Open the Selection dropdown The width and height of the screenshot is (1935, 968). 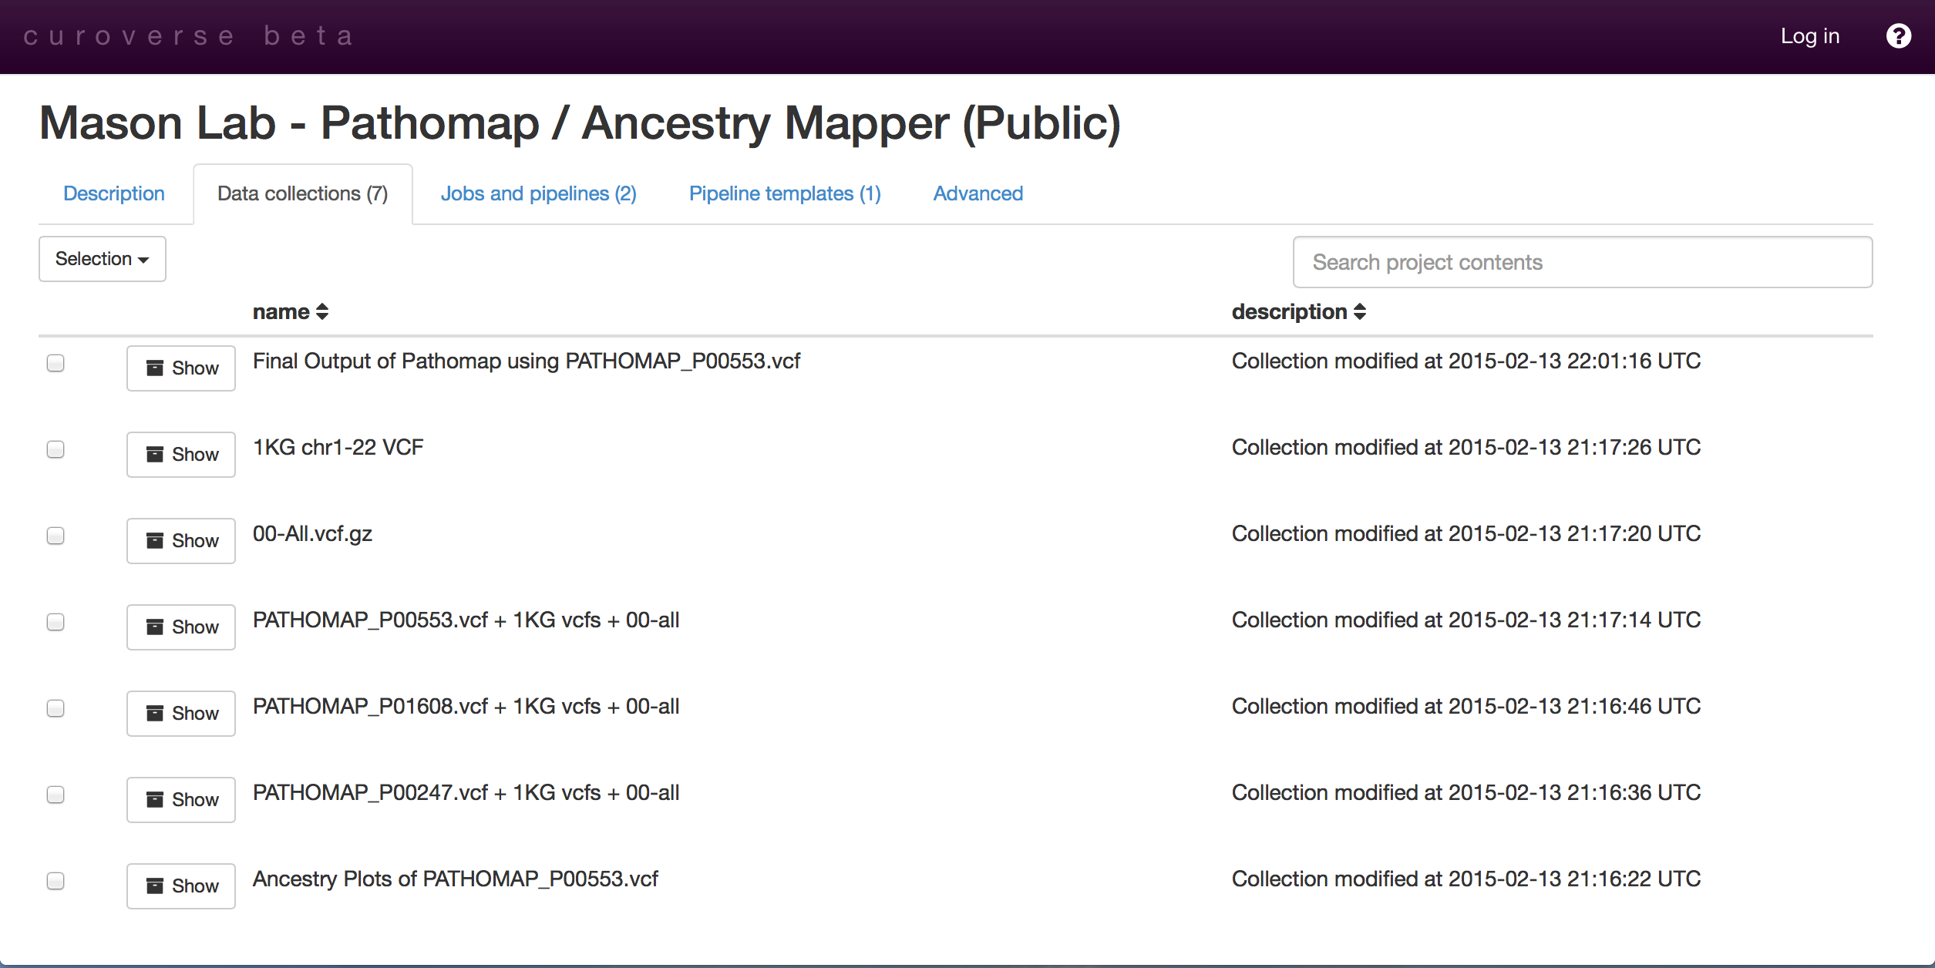click(x=103, y=259)
